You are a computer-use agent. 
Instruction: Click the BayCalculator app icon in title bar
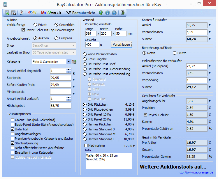[x=5, y=4]
